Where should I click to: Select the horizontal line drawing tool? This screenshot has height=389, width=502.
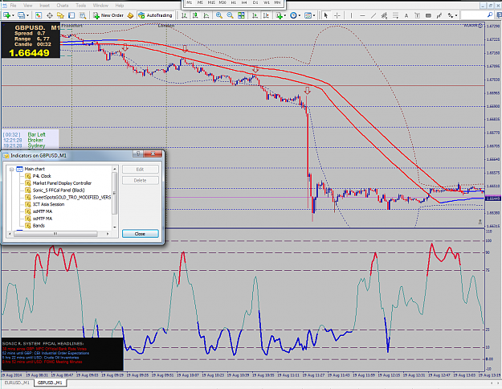362,15
